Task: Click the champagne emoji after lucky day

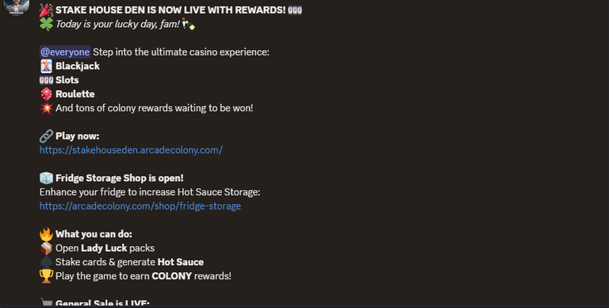Action: [189, 24]
